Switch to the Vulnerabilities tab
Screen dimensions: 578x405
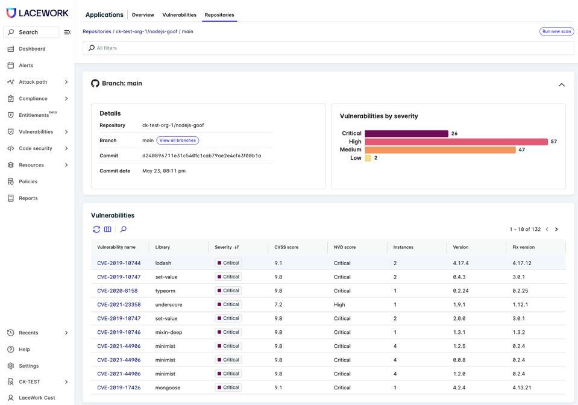click(x=179, y=15)
